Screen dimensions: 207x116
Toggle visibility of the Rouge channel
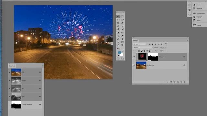10,80
